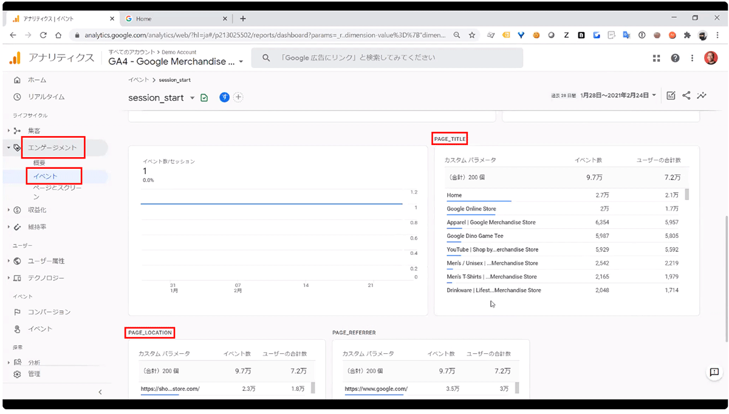
Task: Click the Analytics search field
Action: pyautogui.click(x=387, y=58)
